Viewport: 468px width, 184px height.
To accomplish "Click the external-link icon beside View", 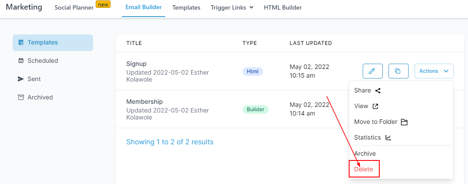I will click(x=375, y=106).
